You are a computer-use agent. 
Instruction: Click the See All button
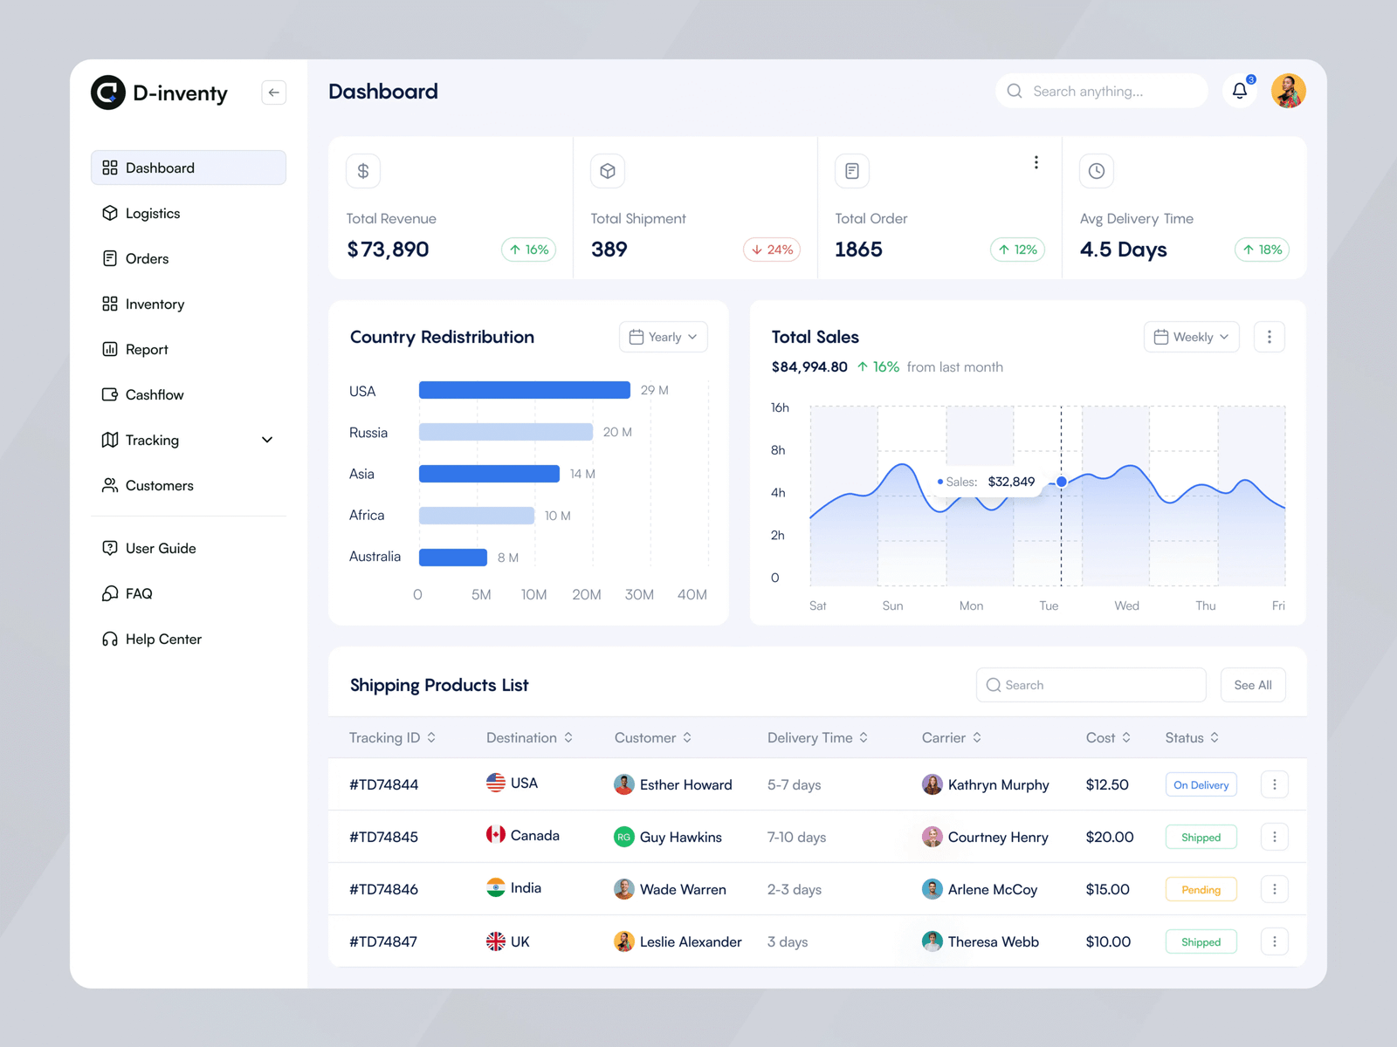tap(1252, 685)
